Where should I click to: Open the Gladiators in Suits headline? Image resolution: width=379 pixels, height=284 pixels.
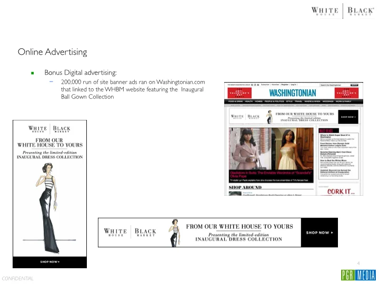(x=271, y=175)
